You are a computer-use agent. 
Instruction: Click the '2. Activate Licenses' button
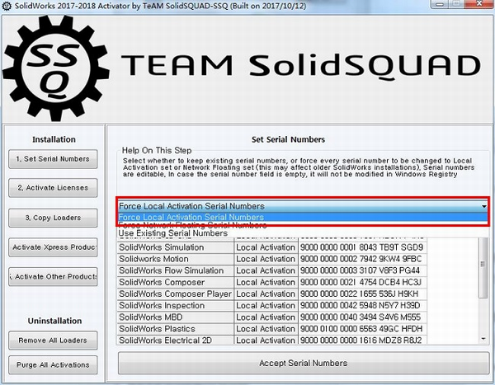[x=53, y=188]
